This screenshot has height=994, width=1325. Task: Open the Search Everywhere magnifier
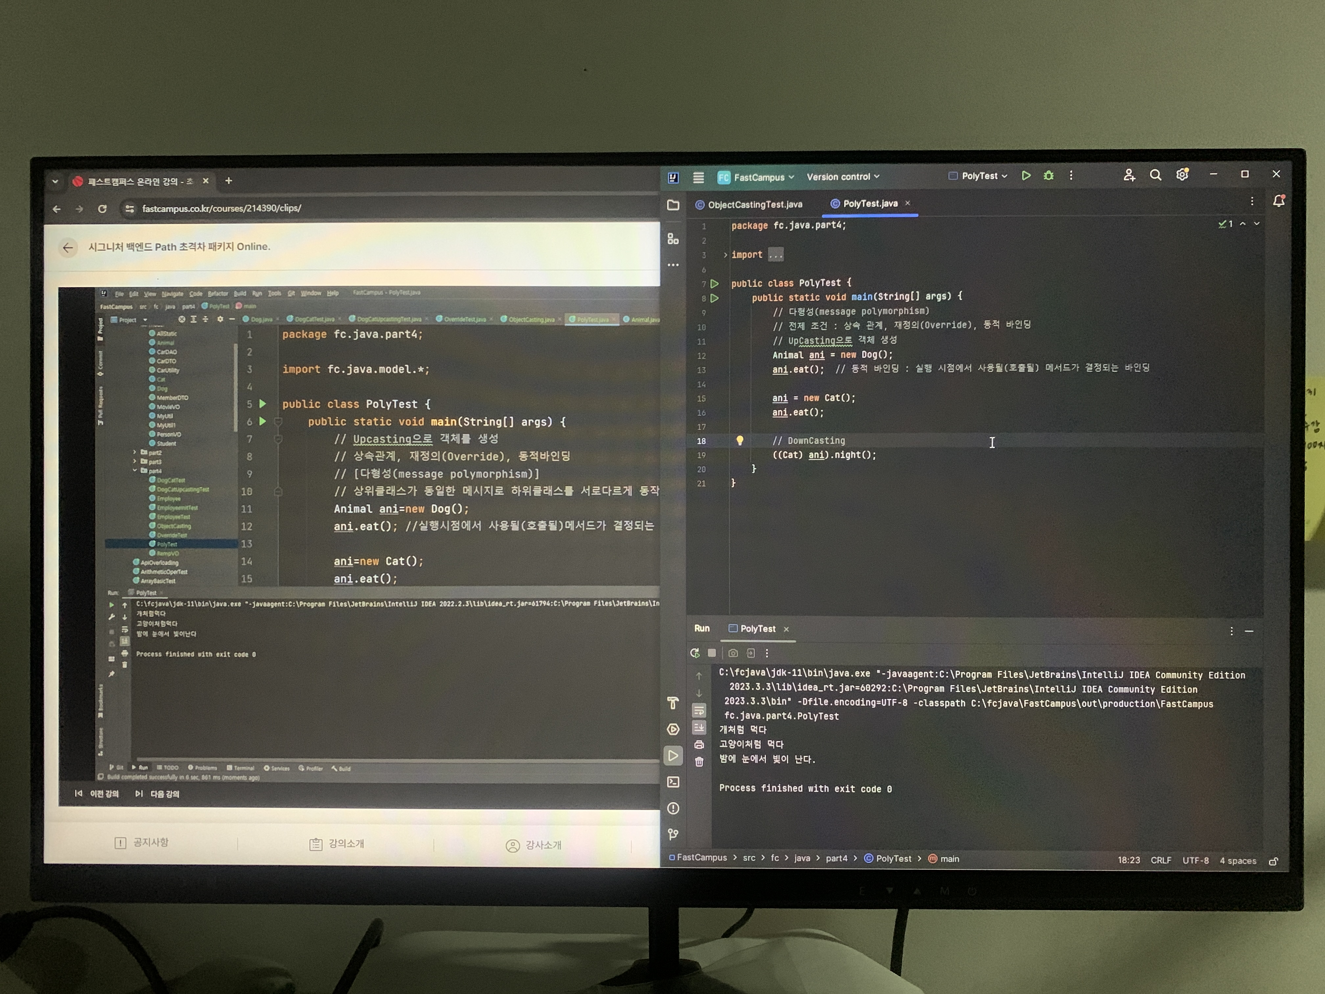pyautogui.click(x=1155, y=175)
